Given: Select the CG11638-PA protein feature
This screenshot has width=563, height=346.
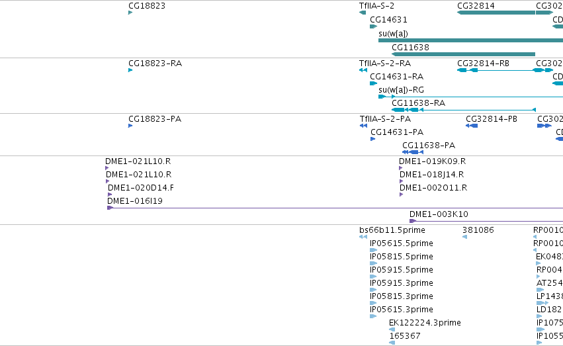Looking at the screenshot, I should pos(413,152).
